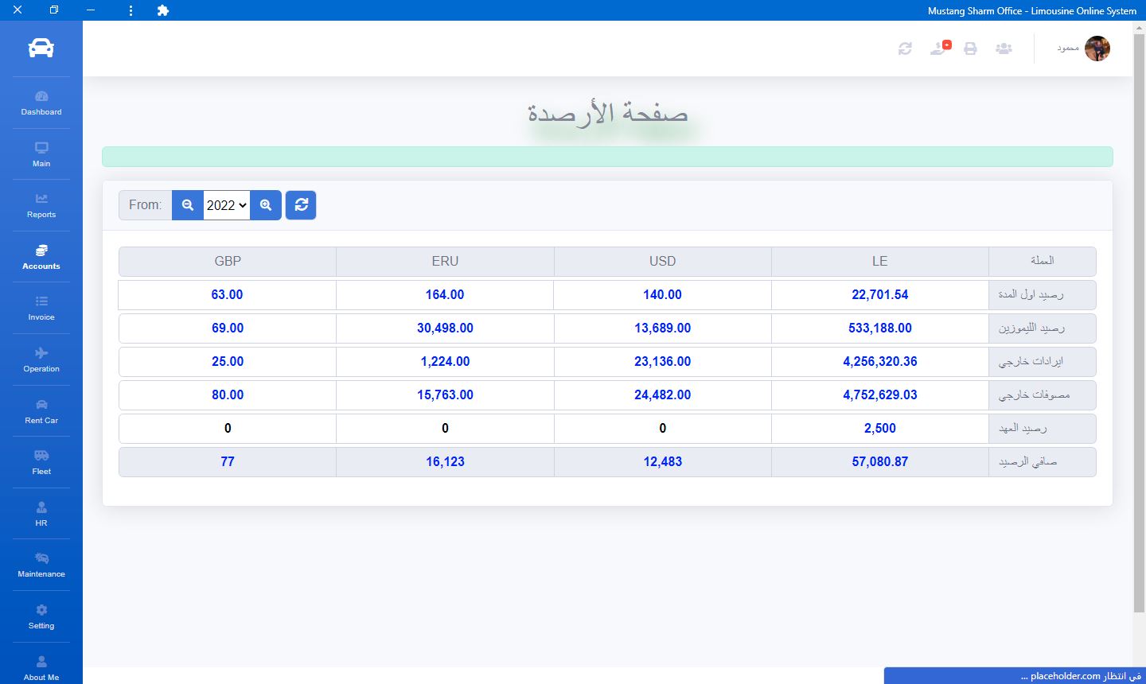The image size is (1146, 684).
Task: Click the car logo icon in sidebar
Action: click(41, 49)
